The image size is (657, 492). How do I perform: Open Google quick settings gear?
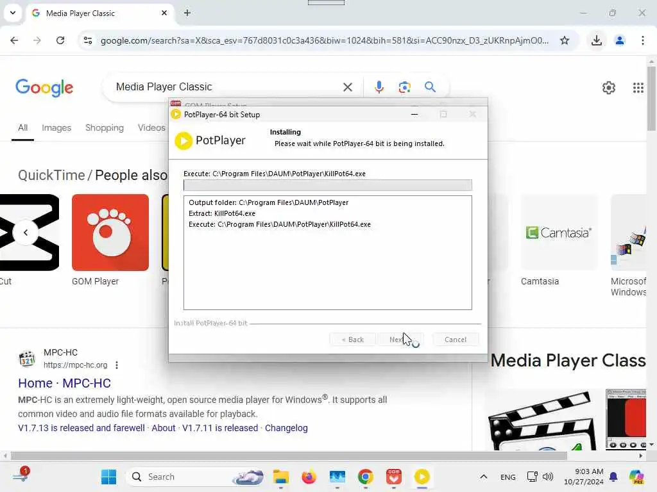click(608, 87)
